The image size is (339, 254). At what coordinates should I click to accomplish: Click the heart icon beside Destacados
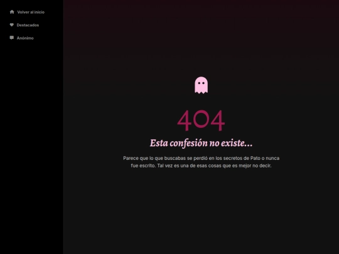click(12, 25)
